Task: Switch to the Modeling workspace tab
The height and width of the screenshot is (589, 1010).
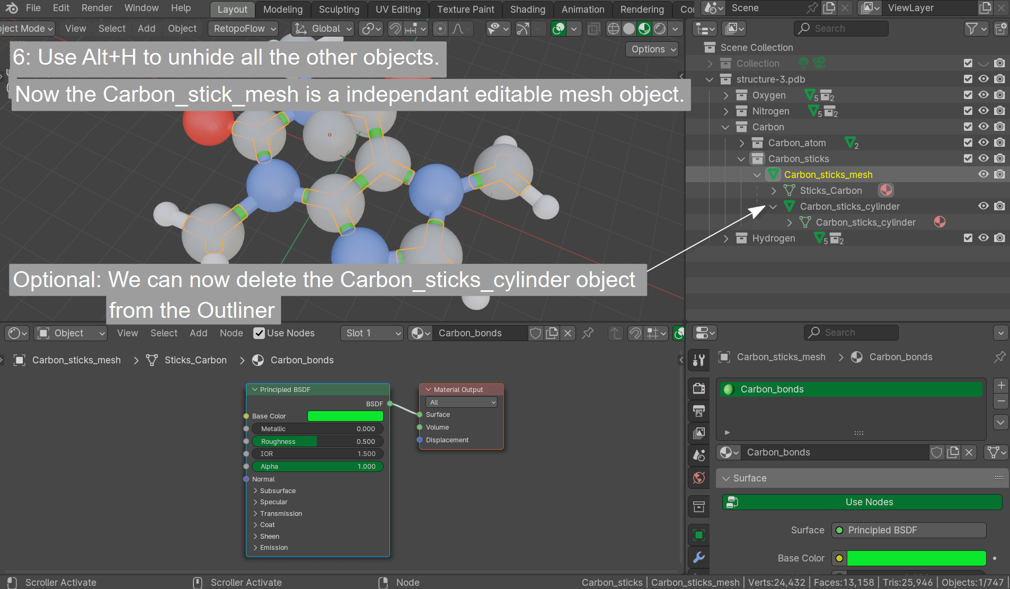Action: (x=283, y=10)
